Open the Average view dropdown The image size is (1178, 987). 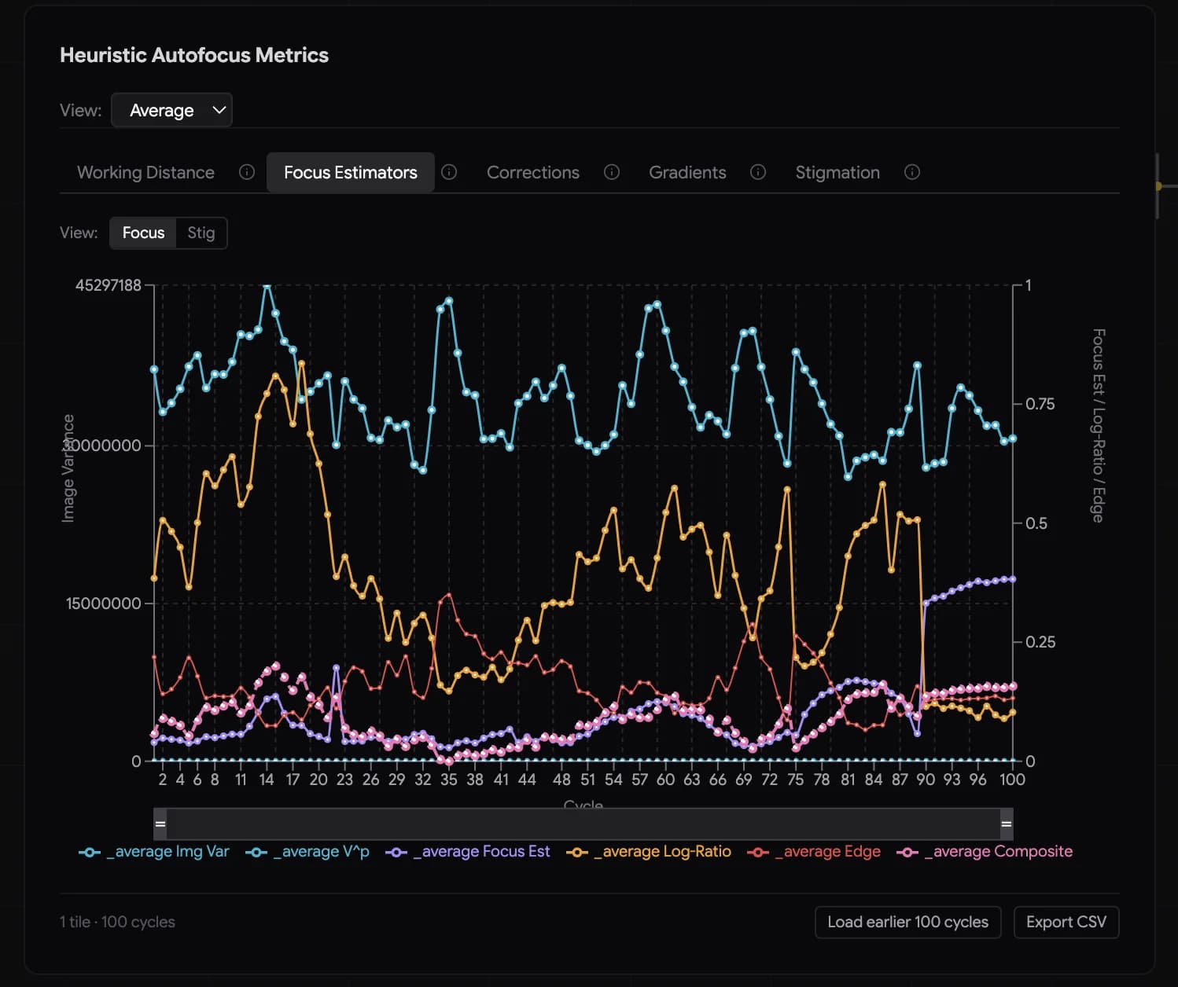[x=171, y=110]
